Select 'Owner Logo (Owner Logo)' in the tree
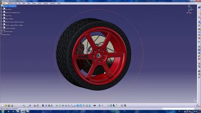Image resolution: width=201 pixels, height=113 pixels. (14, 25)
